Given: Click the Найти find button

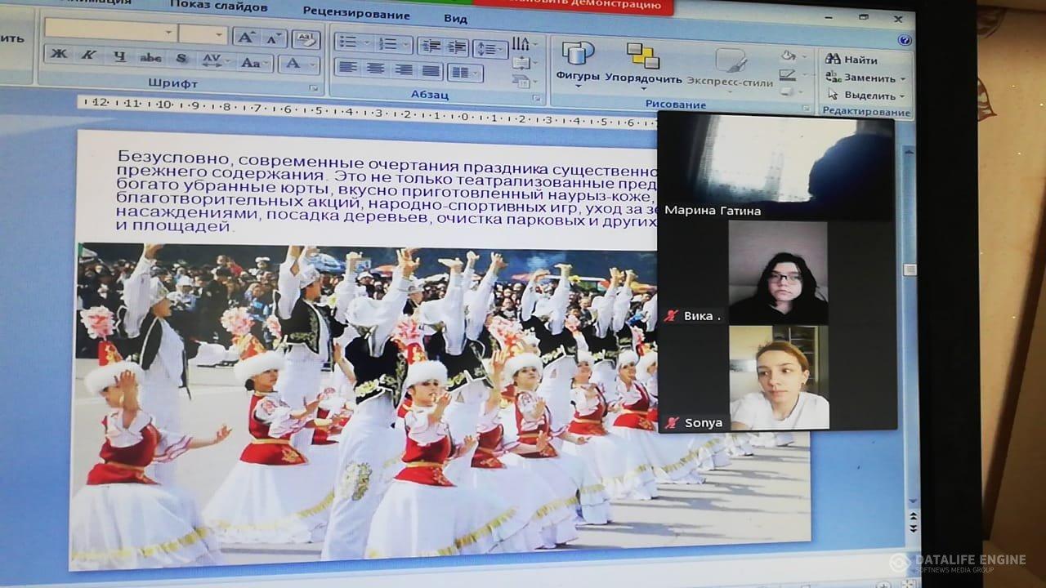Looking at the screenshot, I should coord(852,60).
